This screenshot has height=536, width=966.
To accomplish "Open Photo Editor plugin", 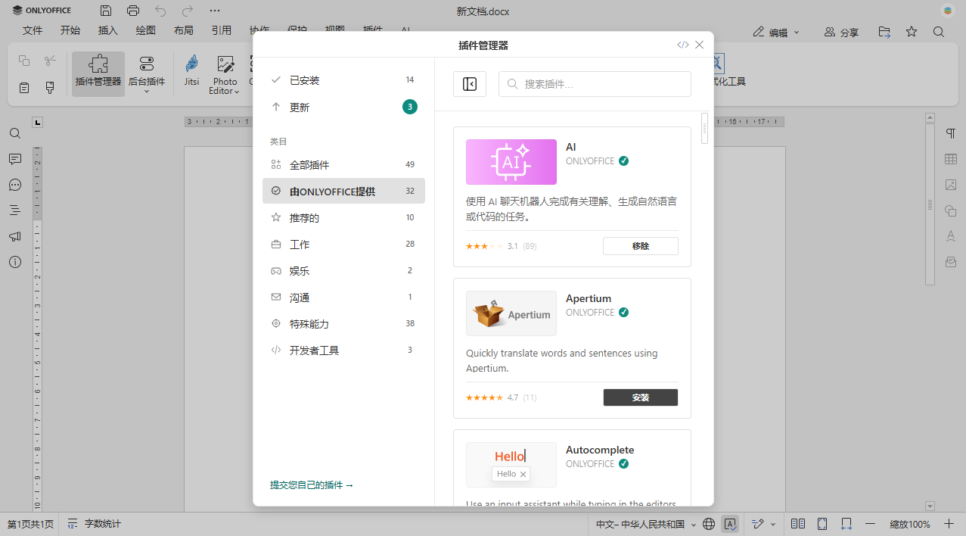I will [x=225, y=73].
